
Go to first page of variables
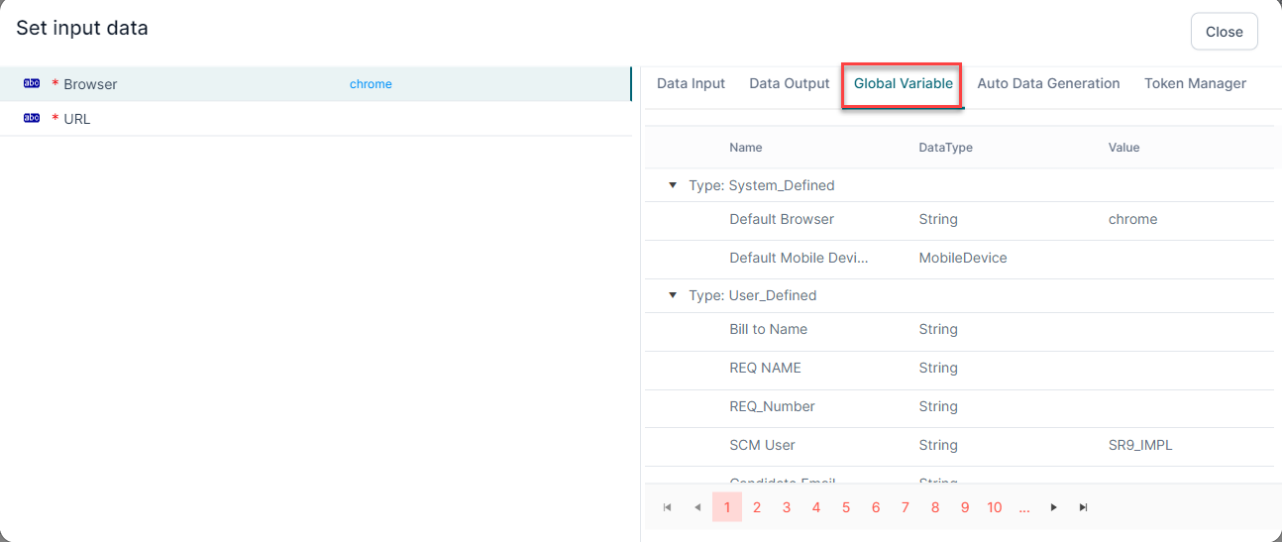[668, 507]
